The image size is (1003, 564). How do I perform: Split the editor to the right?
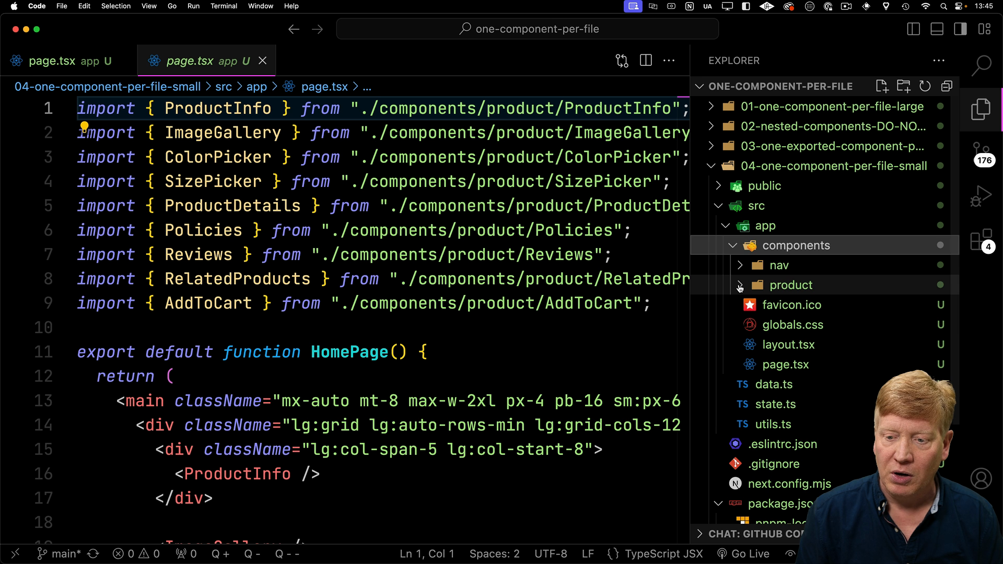coord(646,61)
